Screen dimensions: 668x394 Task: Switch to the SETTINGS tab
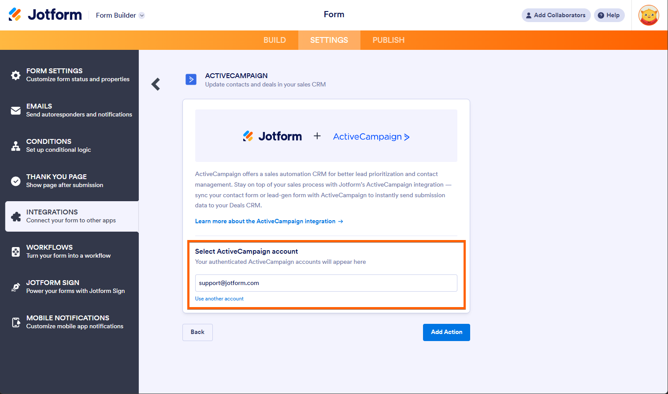pos(329,40)
